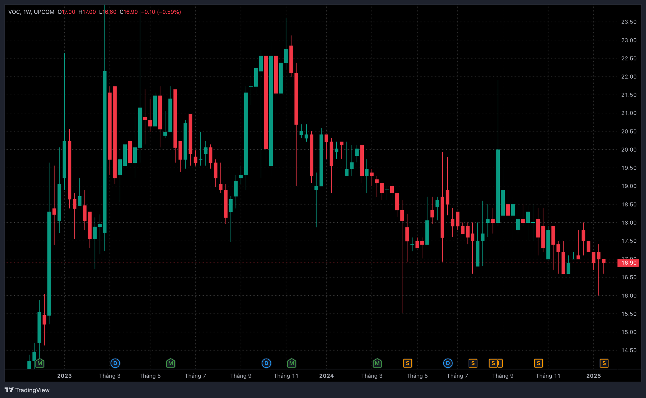Click the high value H17.00
Image resolution: width=646 pixels, height=398 pixels.
87,12
